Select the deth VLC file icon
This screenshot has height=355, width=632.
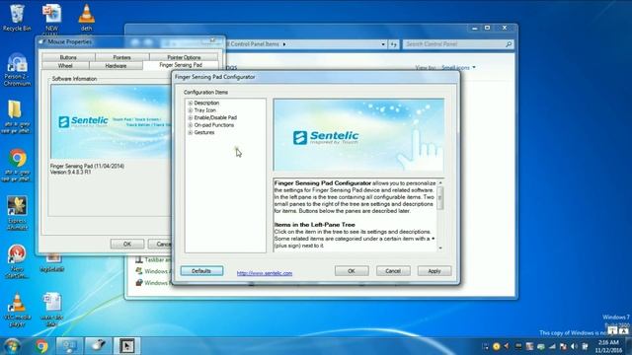tap(86, 18)
